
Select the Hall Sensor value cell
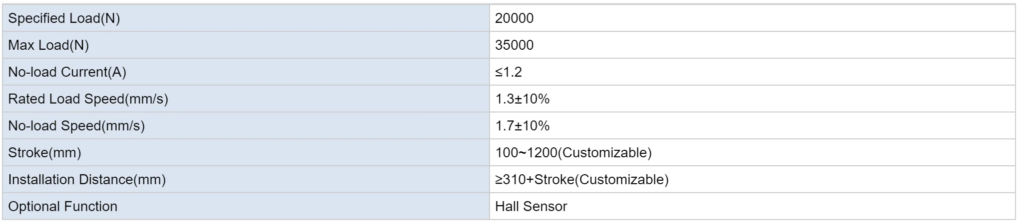coord(531,207)
